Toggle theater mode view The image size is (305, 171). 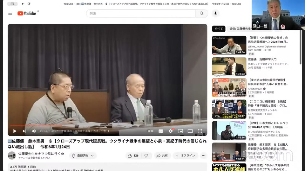(190, 131)
